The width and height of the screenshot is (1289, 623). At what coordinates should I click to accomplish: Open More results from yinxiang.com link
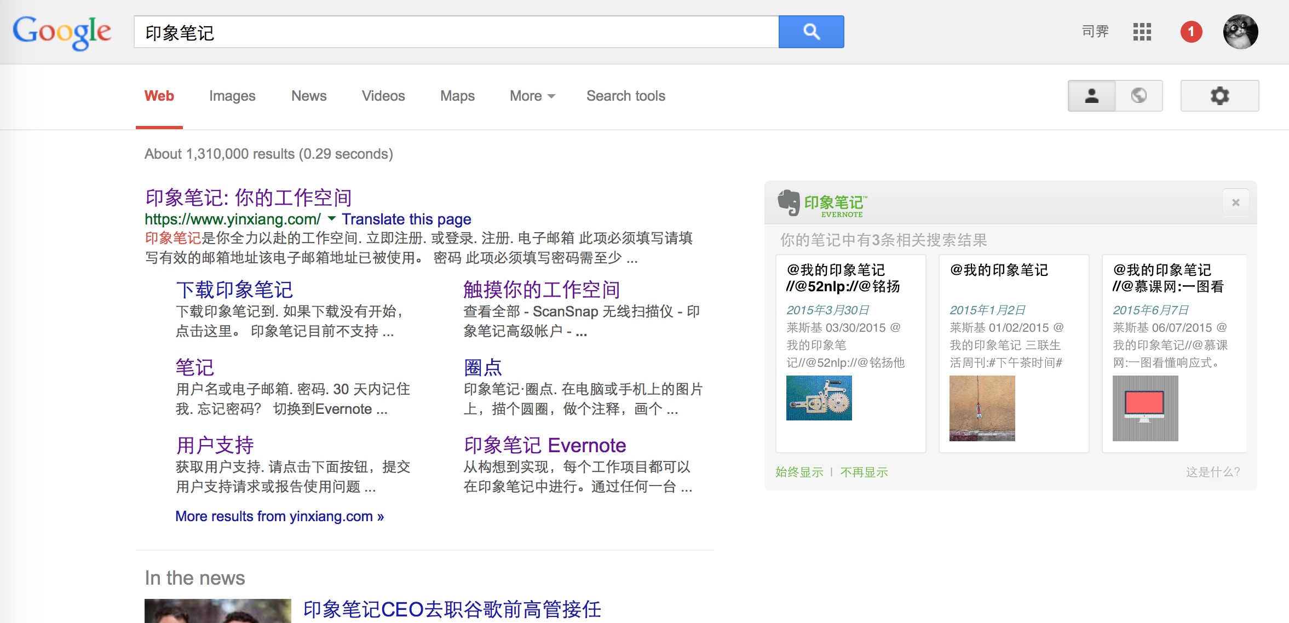click(x=279, y=516)
